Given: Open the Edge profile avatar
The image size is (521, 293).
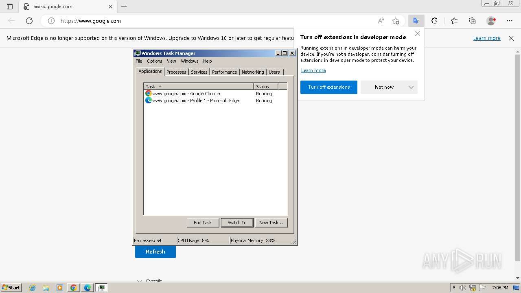Looking at the screenshot, I should pos(491,21).
